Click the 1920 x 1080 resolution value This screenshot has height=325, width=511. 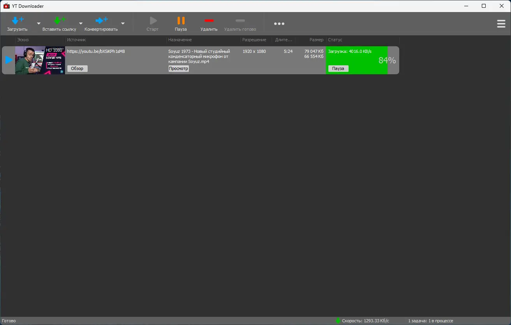click(254, 51)
